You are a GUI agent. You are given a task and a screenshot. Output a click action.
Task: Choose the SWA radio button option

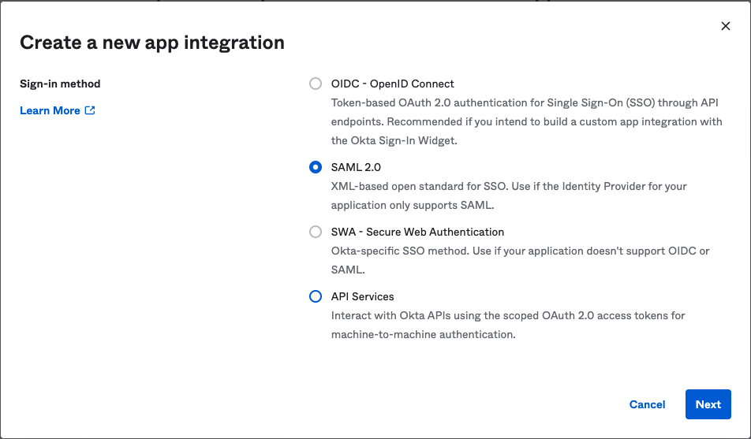tap(316, 232)
